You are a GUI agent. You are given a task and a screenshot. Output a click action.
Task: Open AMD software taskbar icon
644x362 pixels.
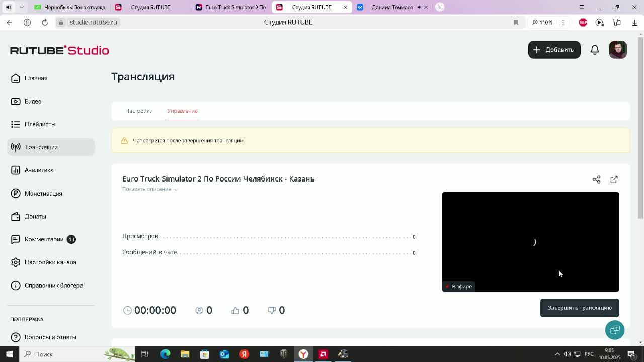pos(323,354)
